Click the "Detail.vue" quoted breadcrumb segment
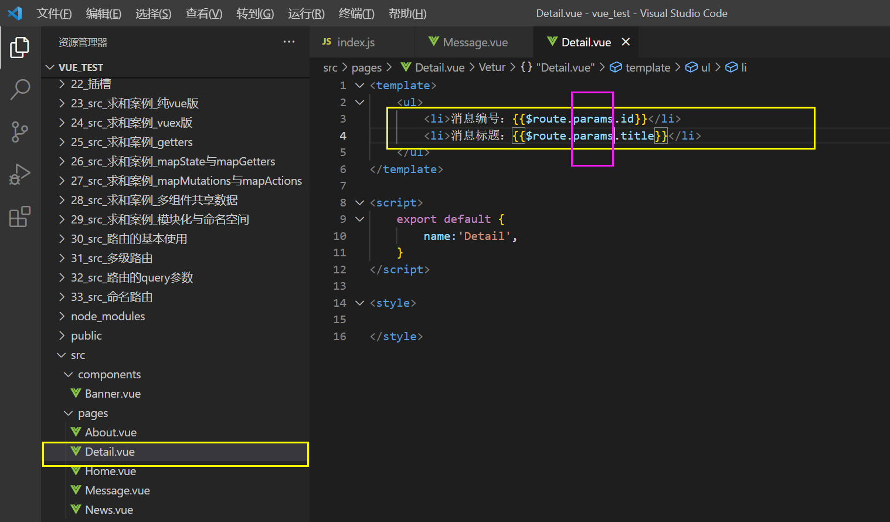 coord(565,67)
